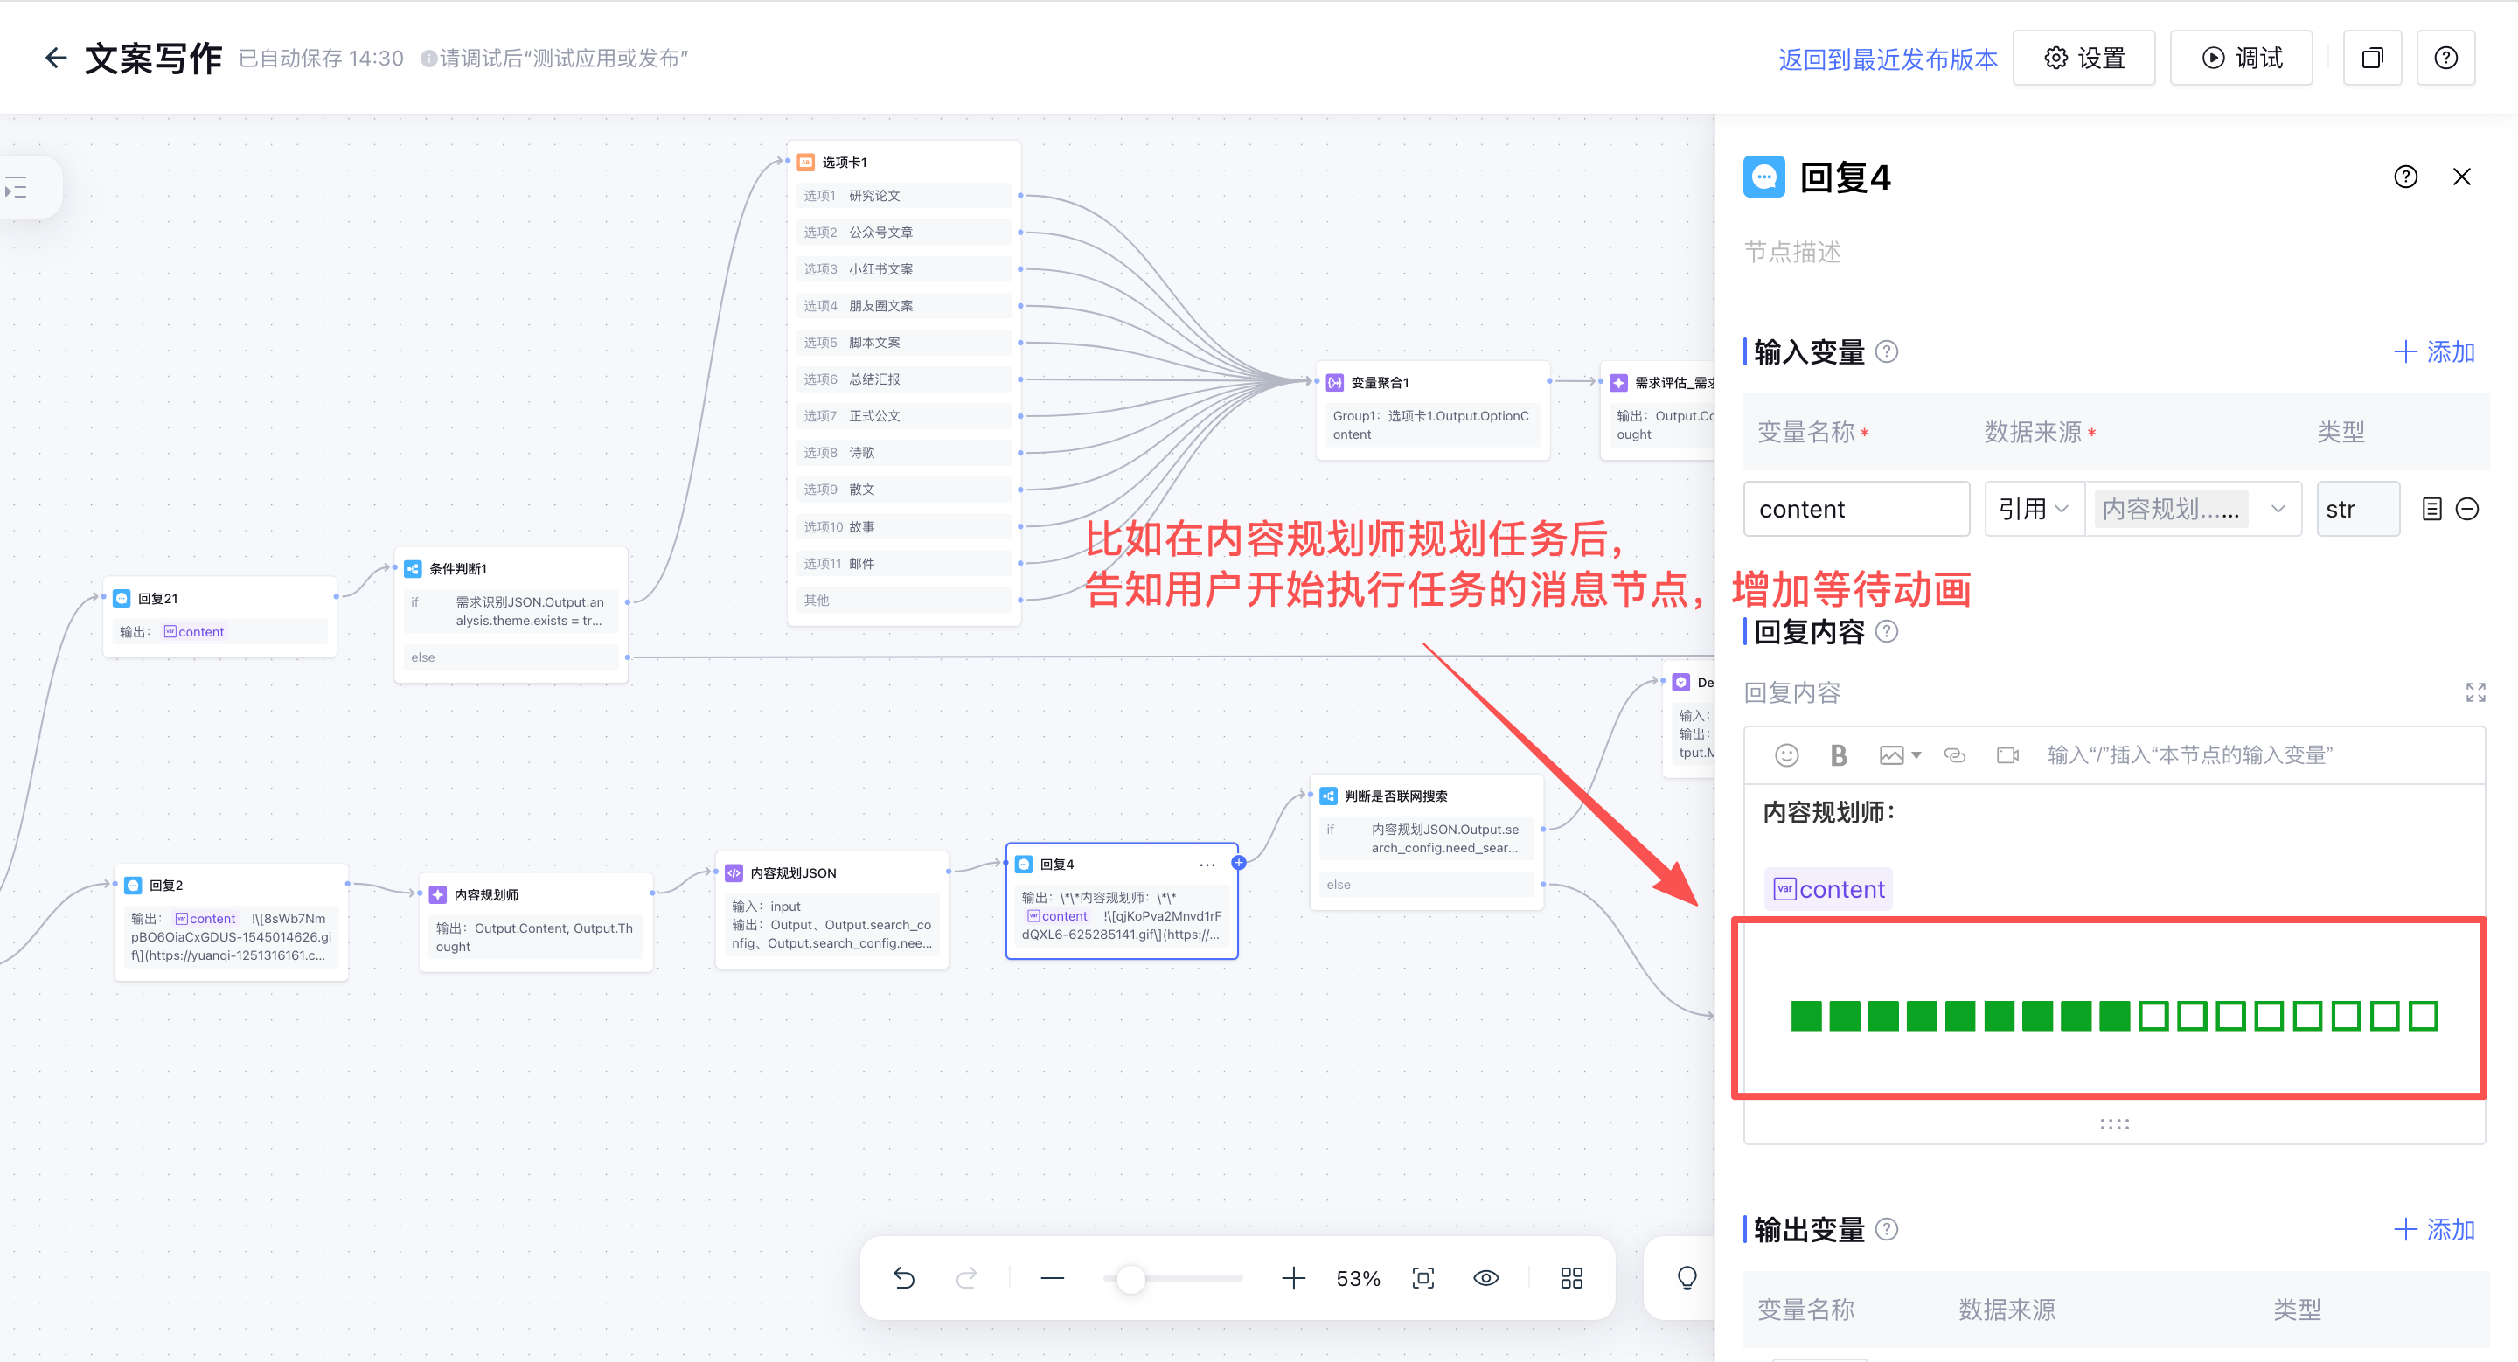Open the 回复4 node three-dot menu

coord(1207,865)
